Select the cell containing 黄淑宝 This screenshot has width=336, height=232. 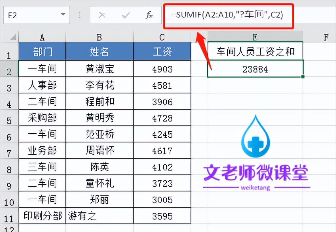(99, 69)
